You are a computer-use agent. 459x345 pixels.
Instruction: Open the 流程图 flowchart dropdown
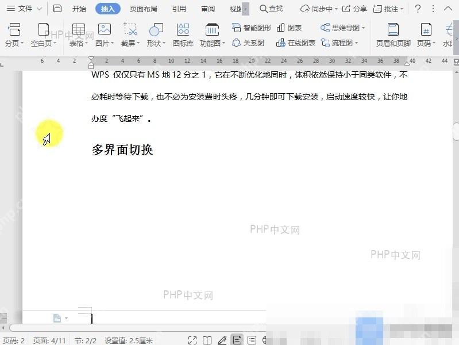(x=340, y=43)
